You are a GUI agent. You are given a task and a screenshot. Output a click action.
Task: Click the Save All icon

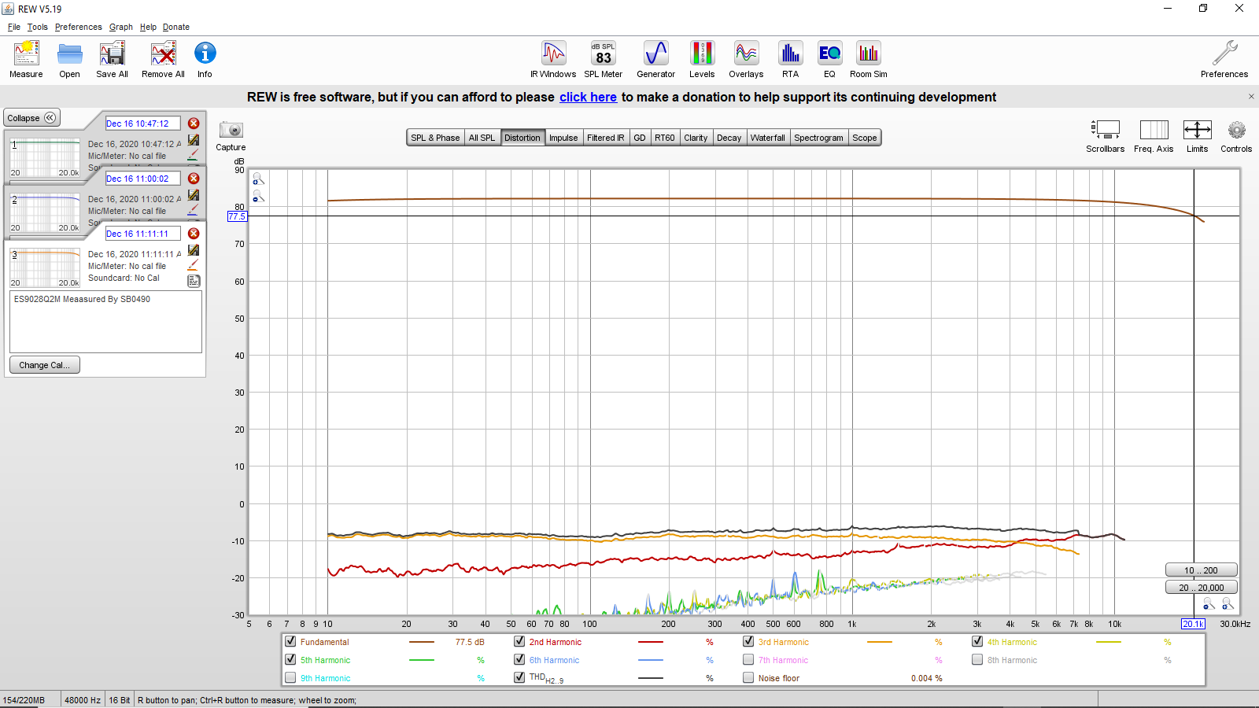112,53
